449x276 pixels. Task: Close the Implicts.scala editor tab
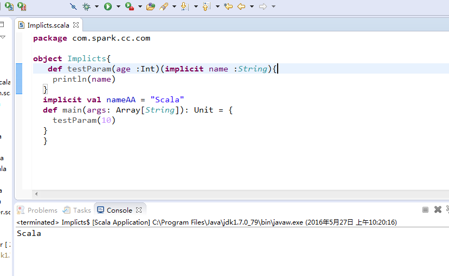[x=76, y=25]
